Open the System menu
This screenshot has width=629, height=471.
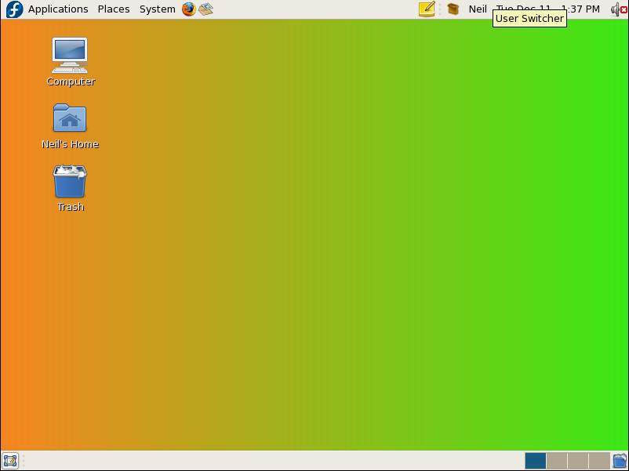(x=157, y=9)
